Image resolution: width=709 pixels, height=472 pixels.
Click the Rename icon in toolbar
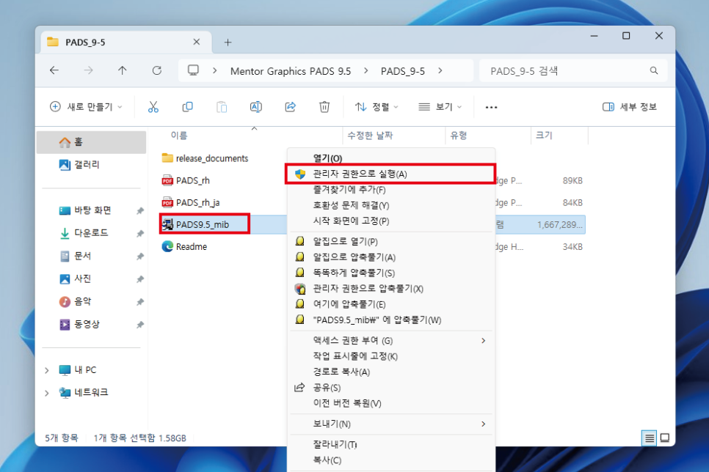(x=256, y=107)
